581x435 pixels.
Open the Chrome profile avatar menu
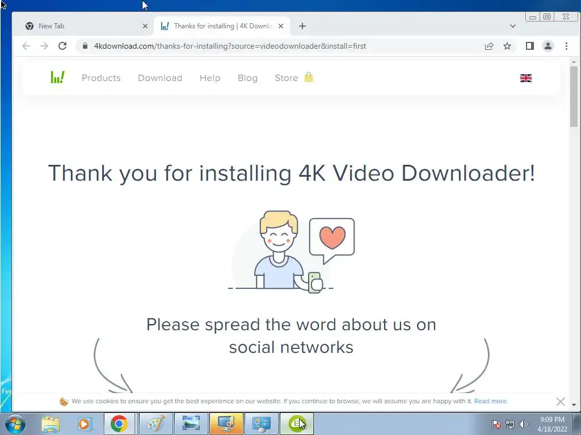click(548, 46)
